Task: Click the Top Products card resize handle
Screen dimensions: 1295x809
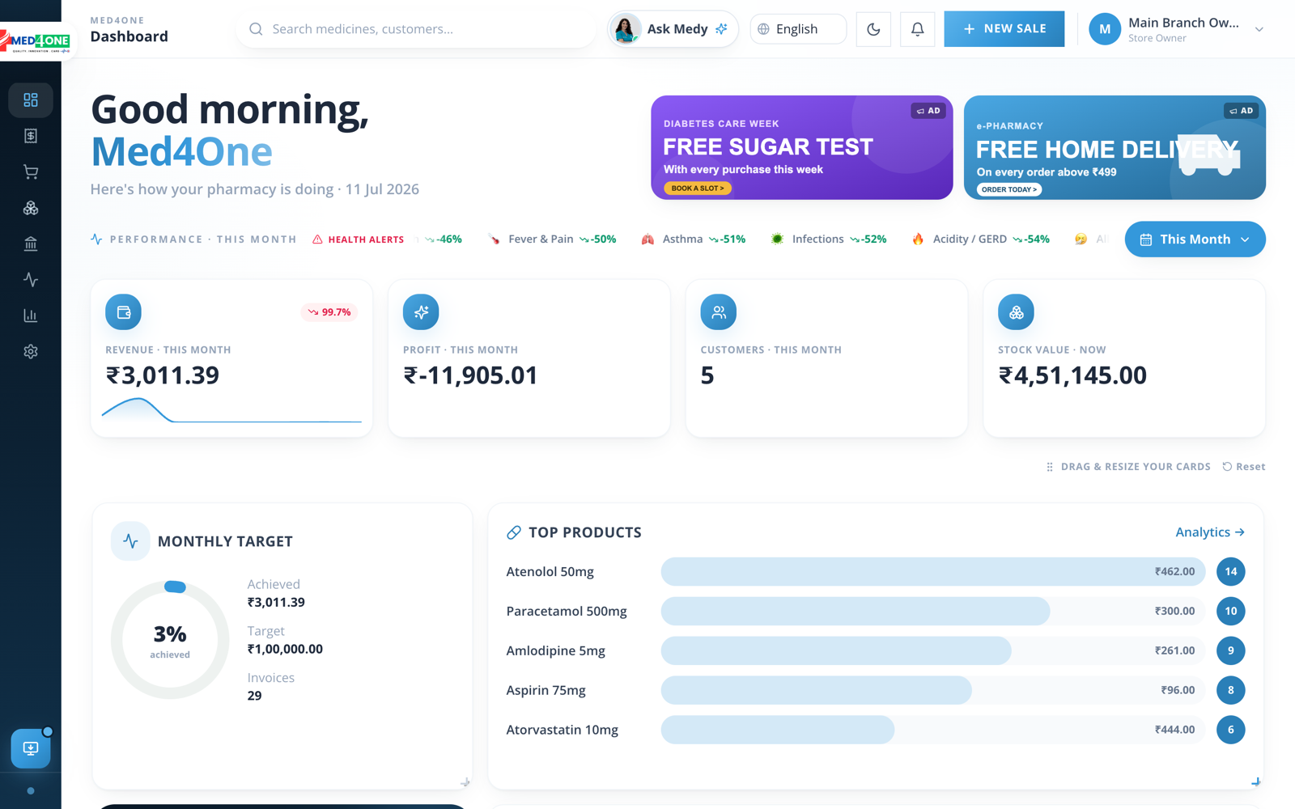Action: pos(1256,781)
